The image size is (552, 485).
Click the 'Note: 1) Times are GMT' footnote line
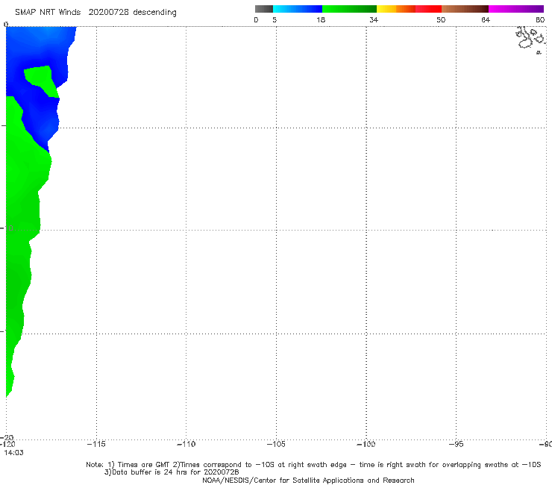[x=313, y=465]
